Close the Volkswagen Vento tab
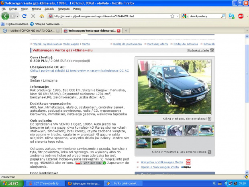Image resolution: width=249 pixels, height=187 pixels. [118, 31]
